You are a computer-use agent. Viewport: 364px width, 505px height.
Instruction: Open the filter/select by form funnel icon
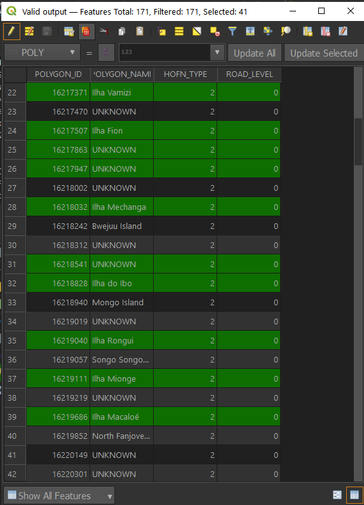pyautogui.click(x=233, y=32)
